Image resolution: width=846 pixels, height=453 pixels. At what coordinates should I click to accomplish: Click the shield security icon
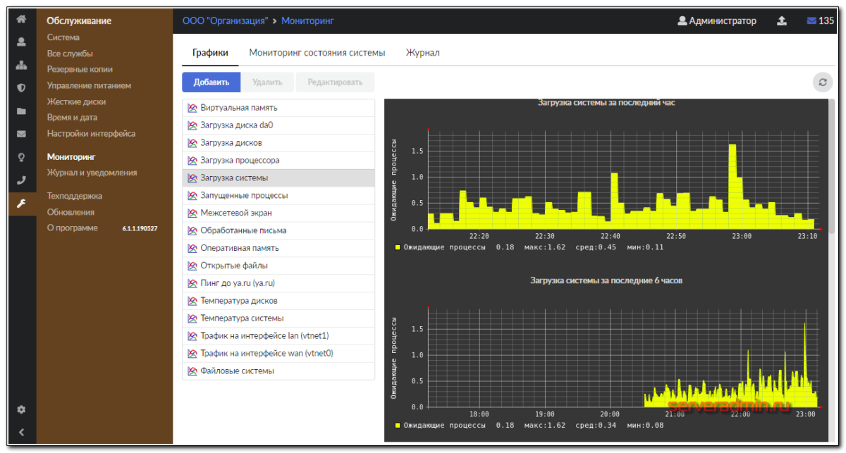(21, 88)
